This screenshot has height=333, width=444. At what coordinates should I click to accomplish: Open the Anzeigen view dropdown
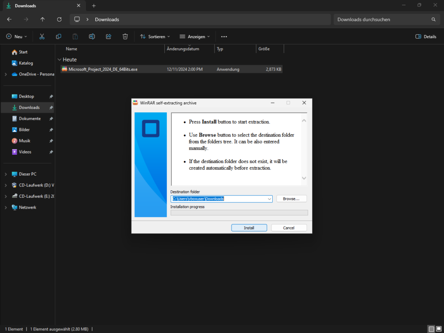pos(195,36)
